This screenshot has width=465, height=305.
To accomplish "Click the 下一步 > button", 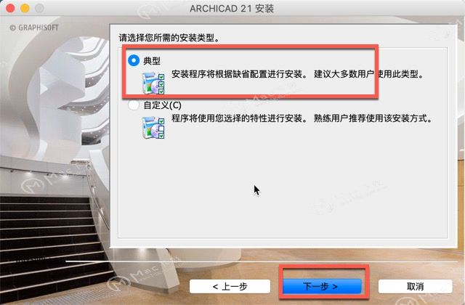I will [322, 286].
